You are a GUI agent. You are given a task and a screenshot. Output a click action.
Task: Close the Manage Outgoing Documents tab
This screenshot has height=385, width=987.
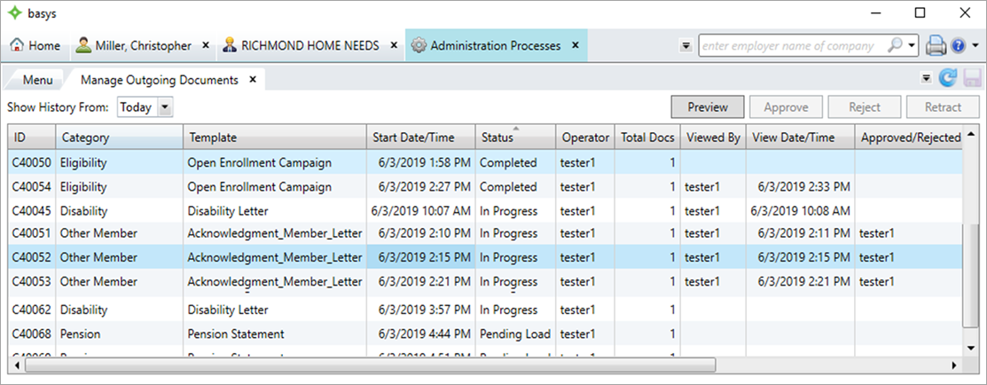[252, 80]
